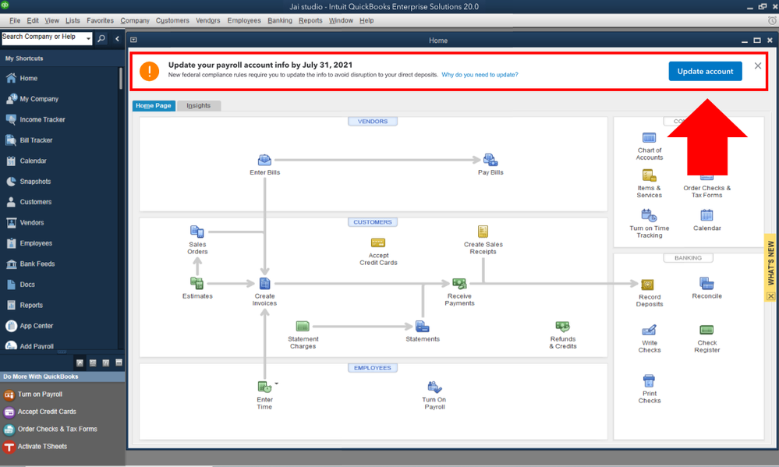The width and height of the screenshot is (779, 467).
Task: Open the Reconcile icon
Action: (706, 283)
